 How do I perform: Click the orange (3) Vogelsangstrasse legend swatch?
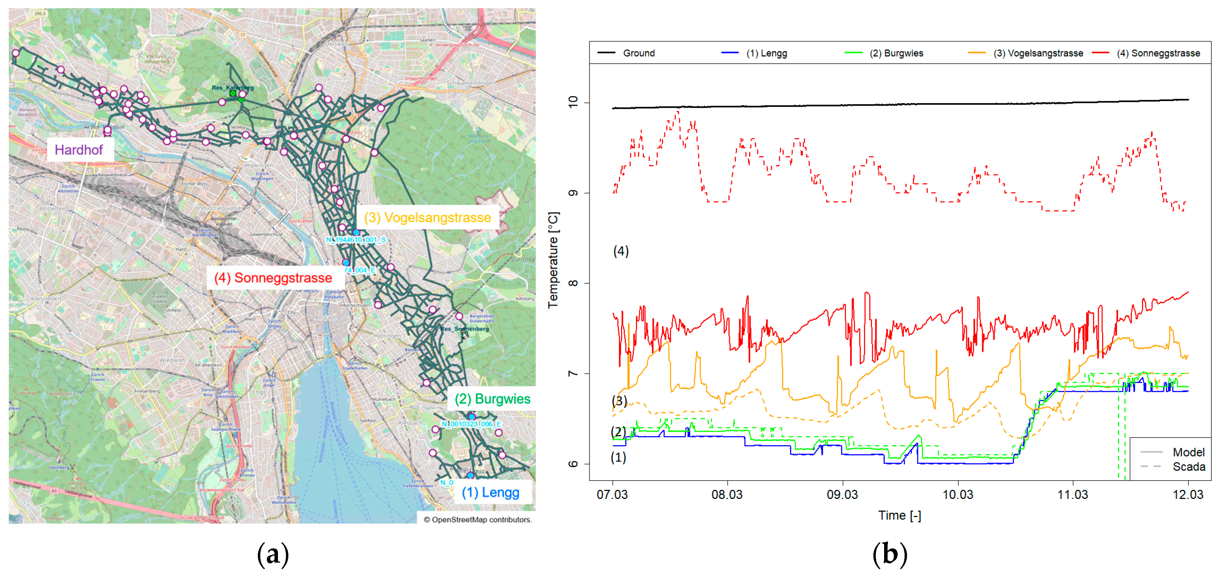[976, 53]
